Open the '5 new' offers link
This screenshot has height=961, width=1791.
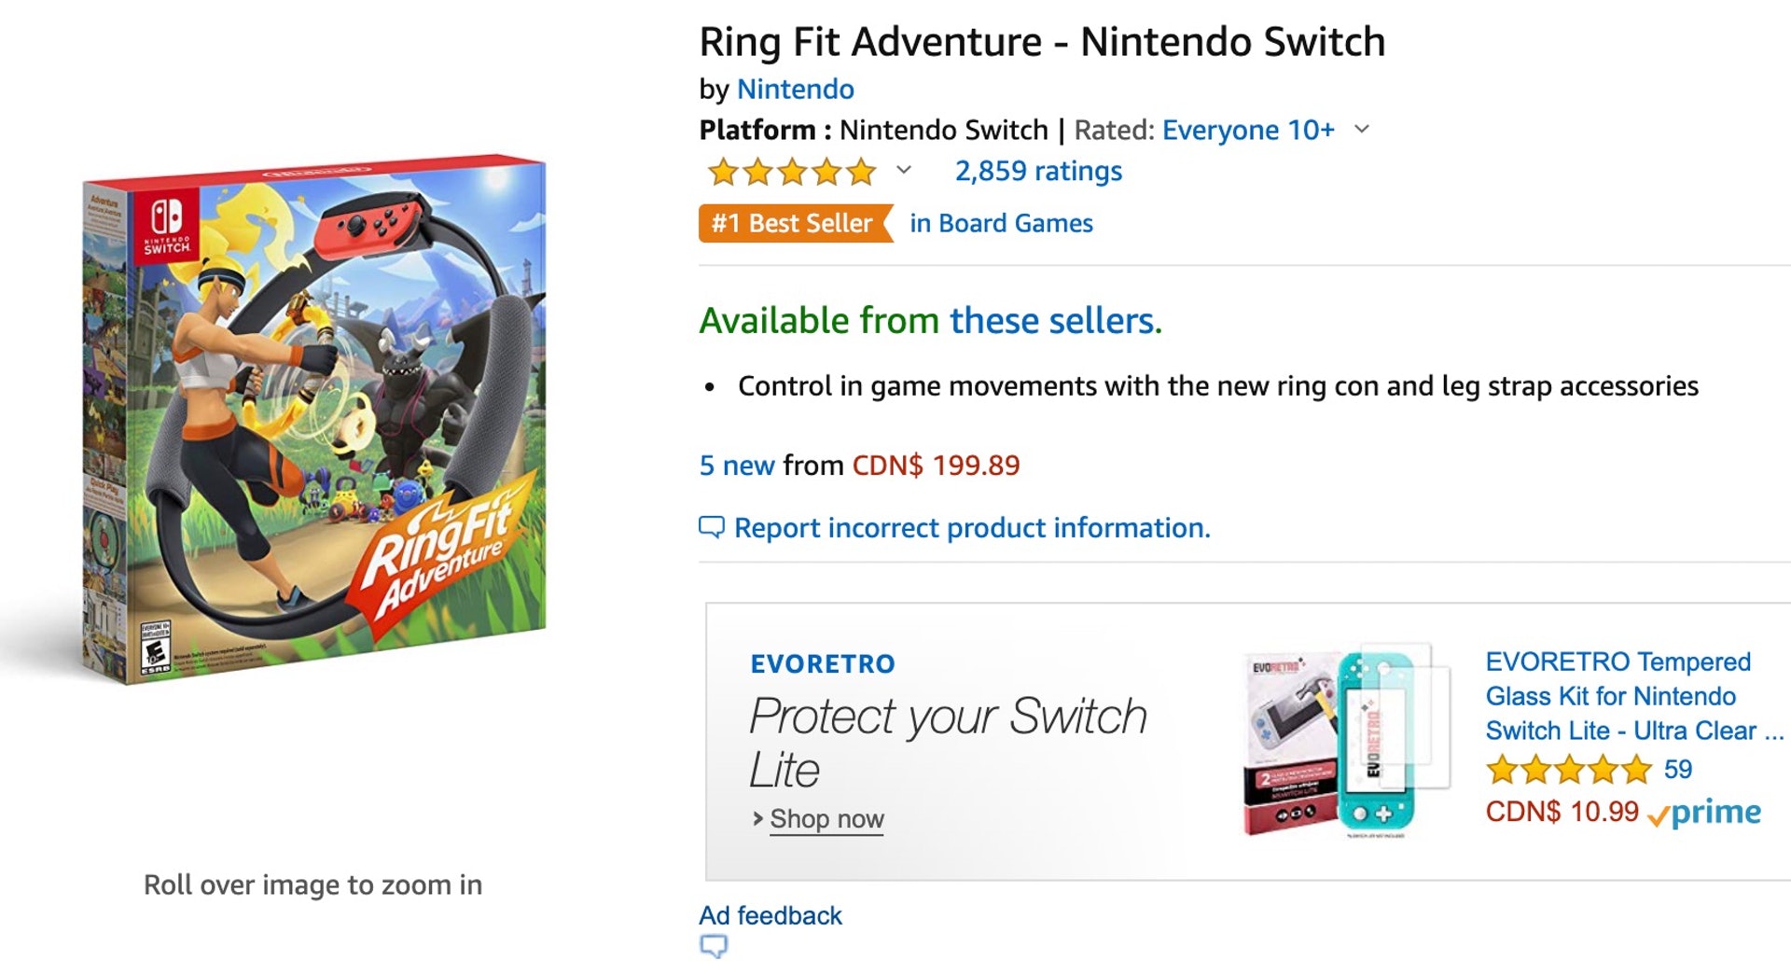(x=737, y=465)
